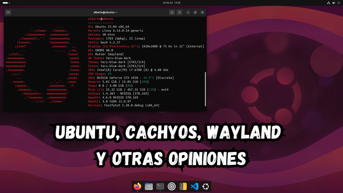Click the 'alberto@ubuntu' header in the terminal output

[100, 19]
